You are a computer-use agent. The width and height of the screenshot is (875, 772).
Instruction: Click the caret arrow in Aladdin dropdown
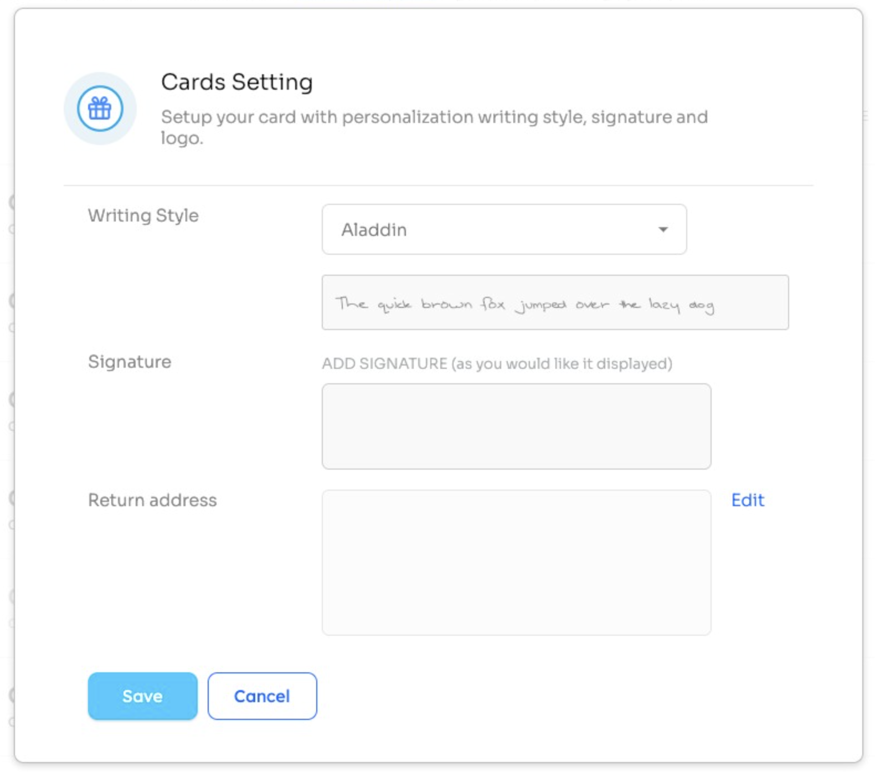pyautogui.click(x=663, y=229)
